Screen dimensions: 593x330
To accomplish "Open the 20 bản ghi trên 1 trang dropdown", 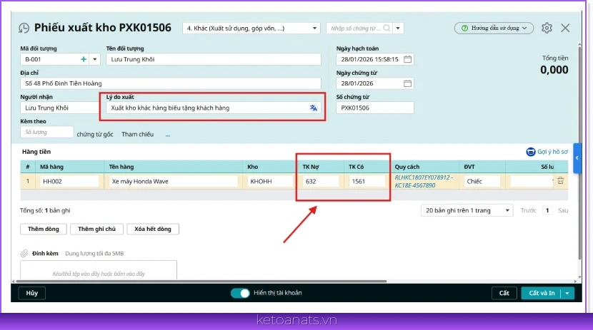I will click(x=467, y=210).
